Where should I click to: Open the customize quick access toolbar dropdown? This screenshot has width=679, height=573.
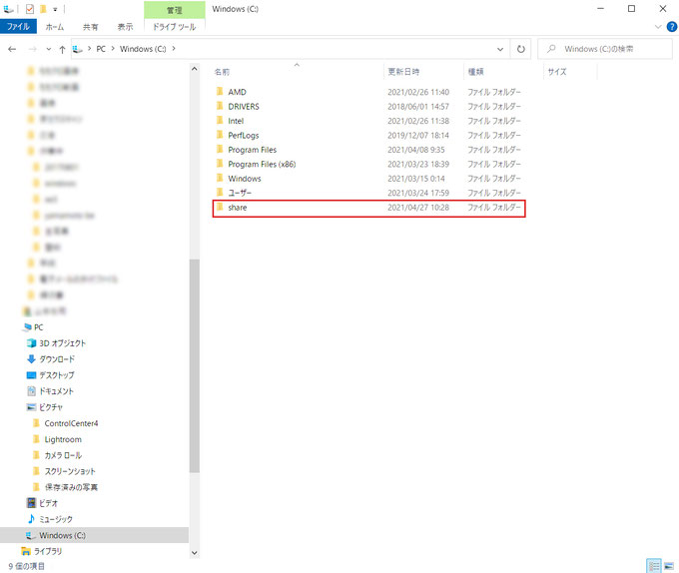(55, 9)
